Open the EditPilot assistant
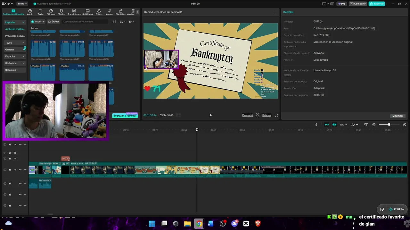This screenshot has width=410, height=230. click(396, 209)
